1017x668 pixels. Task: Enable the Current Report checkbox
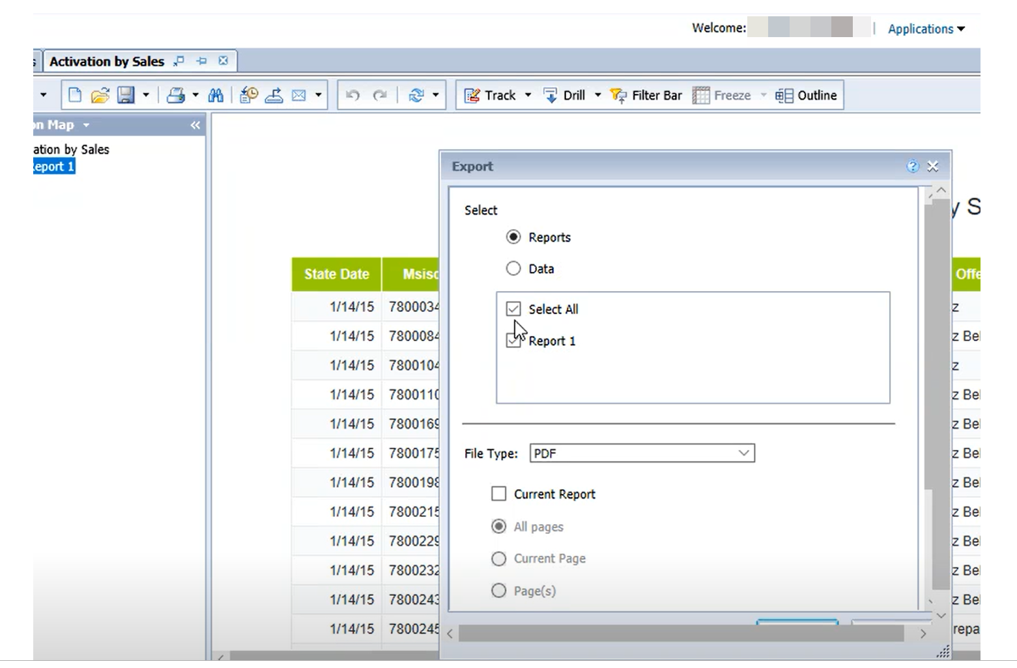click(499, 494)
